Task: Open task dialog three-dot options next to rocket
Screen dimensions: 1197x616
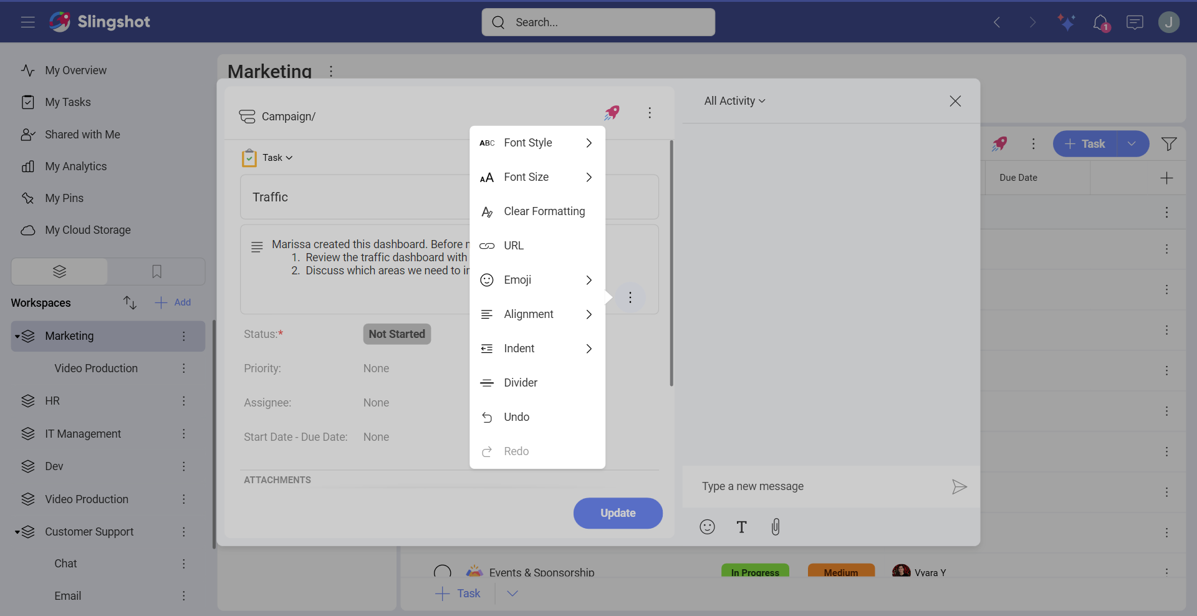Action: [650, 113]
